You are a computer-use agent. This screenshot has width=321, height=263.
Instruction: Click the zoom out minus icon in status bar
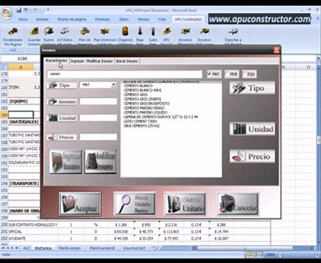point(280,255)
